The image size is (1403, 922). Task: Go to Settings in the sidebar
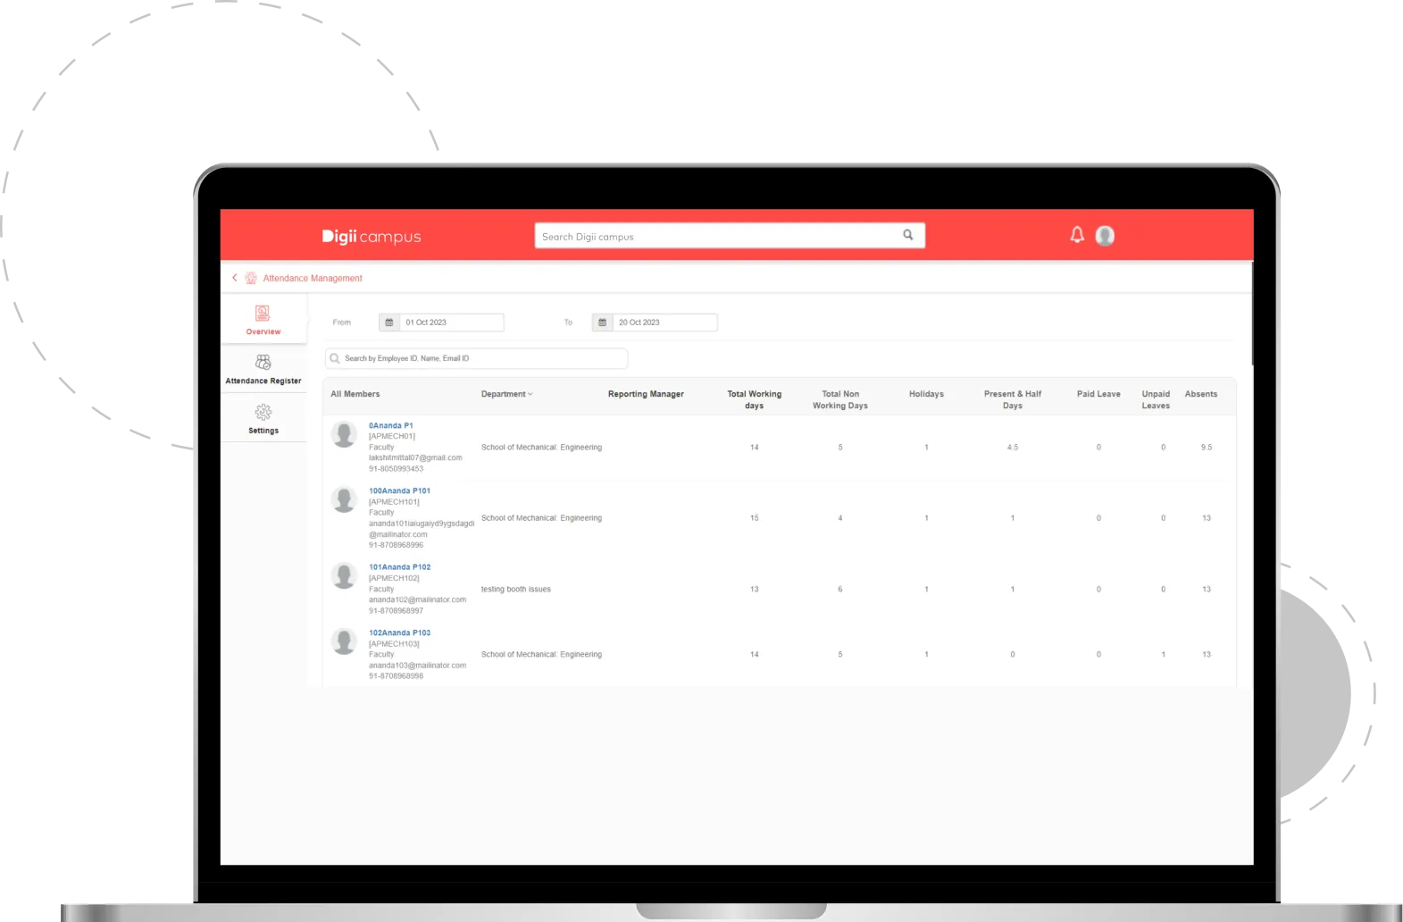click(263, 419)
